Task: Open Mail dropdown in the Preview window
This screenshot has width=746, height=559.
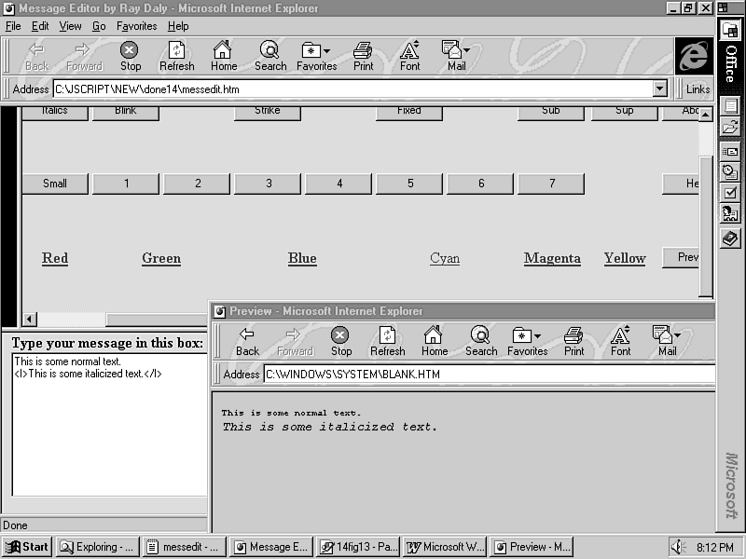Action: click(x=677, y=335)
